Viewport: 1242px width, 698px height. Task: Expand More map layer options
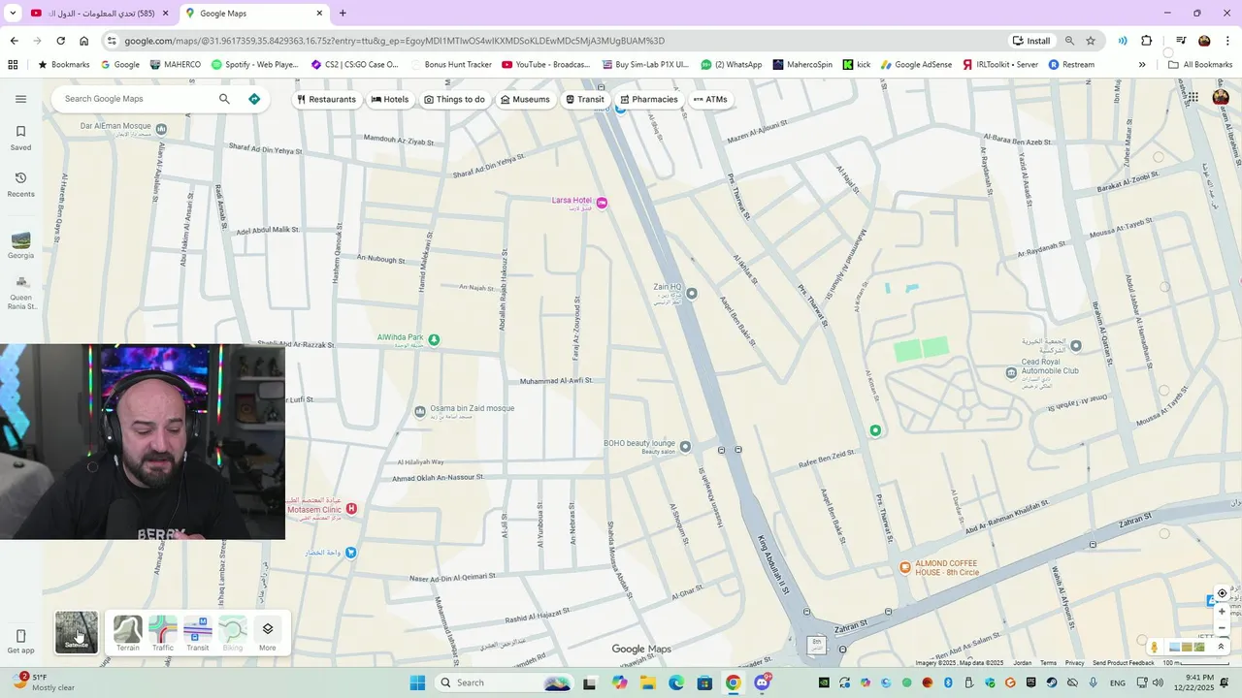coord(268,633)
